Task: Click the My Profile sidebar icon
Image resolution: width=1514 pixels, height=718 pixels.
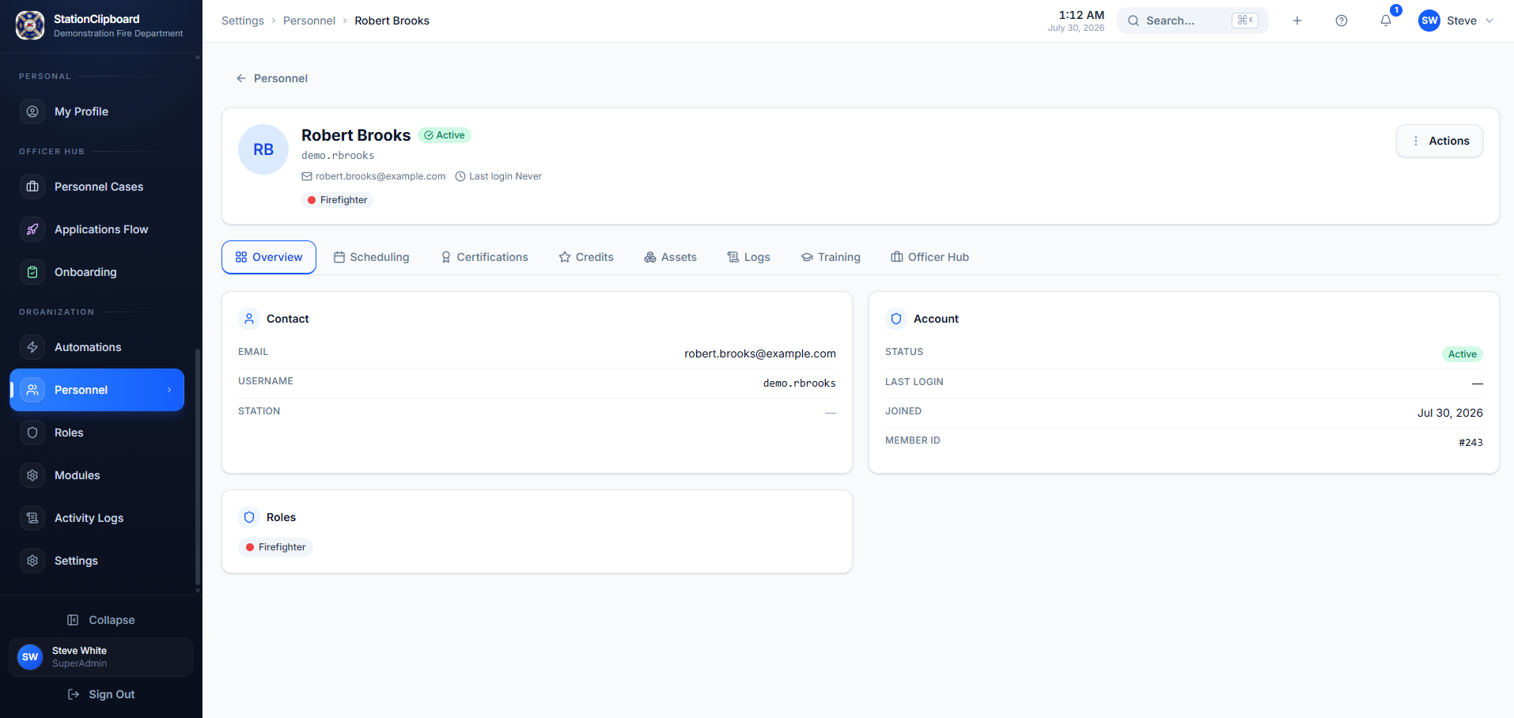Action: 32,111
